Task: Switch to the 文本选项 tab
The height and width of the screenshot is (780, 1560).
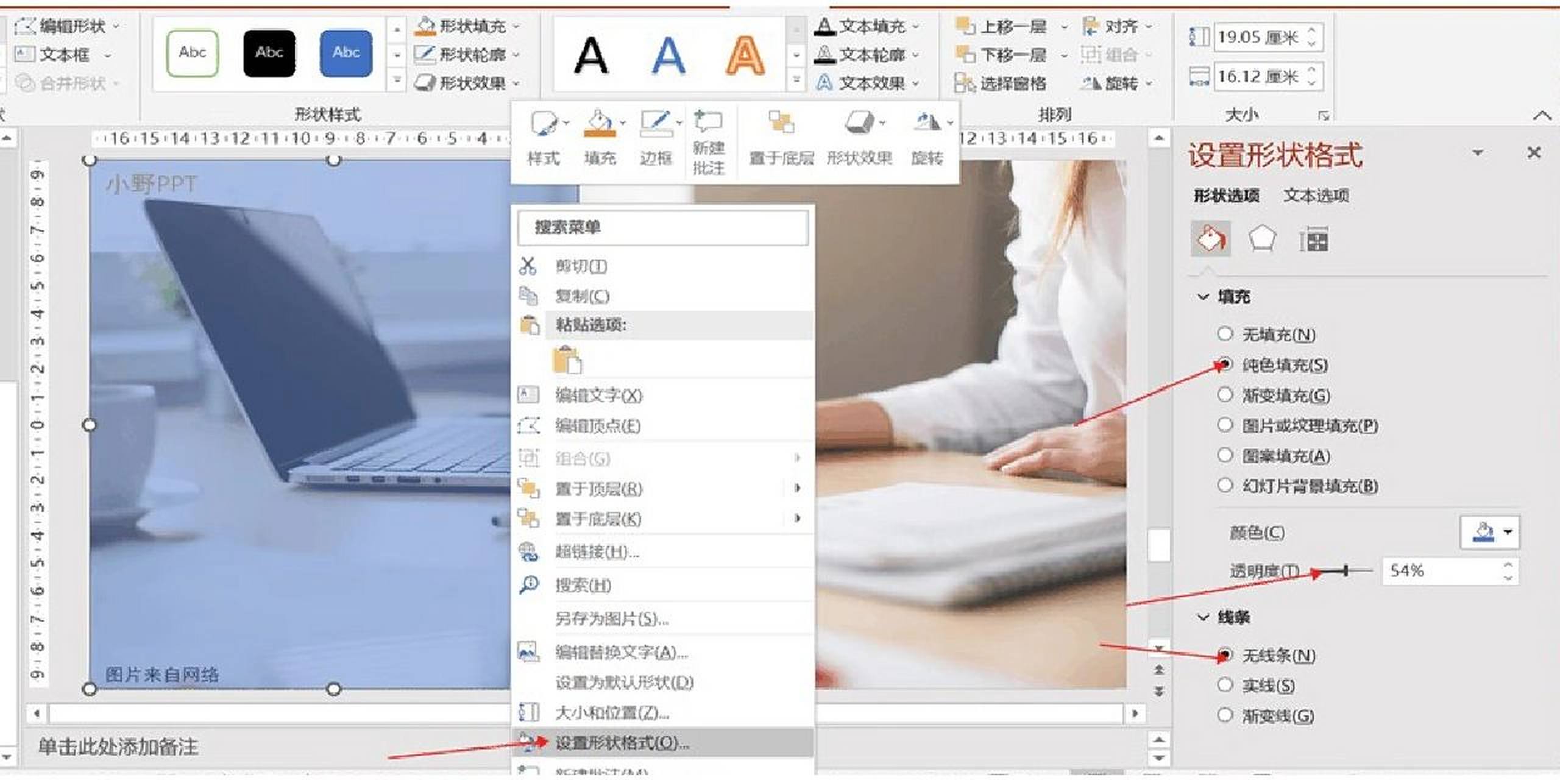Action: tap(1316, 195)
